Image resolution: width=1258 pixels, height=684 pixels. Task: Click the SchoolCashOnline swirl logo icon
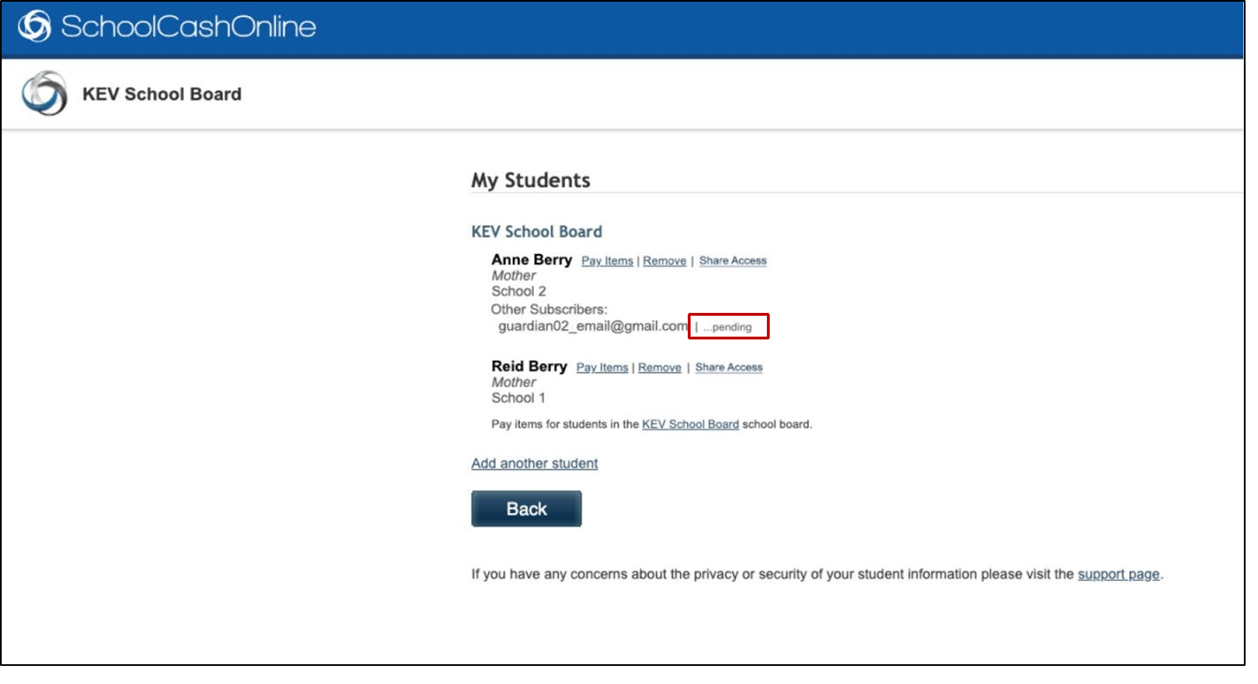[34, 26]
